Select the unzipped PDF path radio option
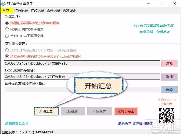This screenshot has width=181, height=134. click(41, 50)
